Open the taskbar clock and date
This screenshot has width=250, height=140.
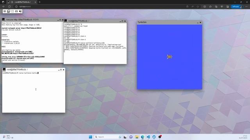[243, 137]
